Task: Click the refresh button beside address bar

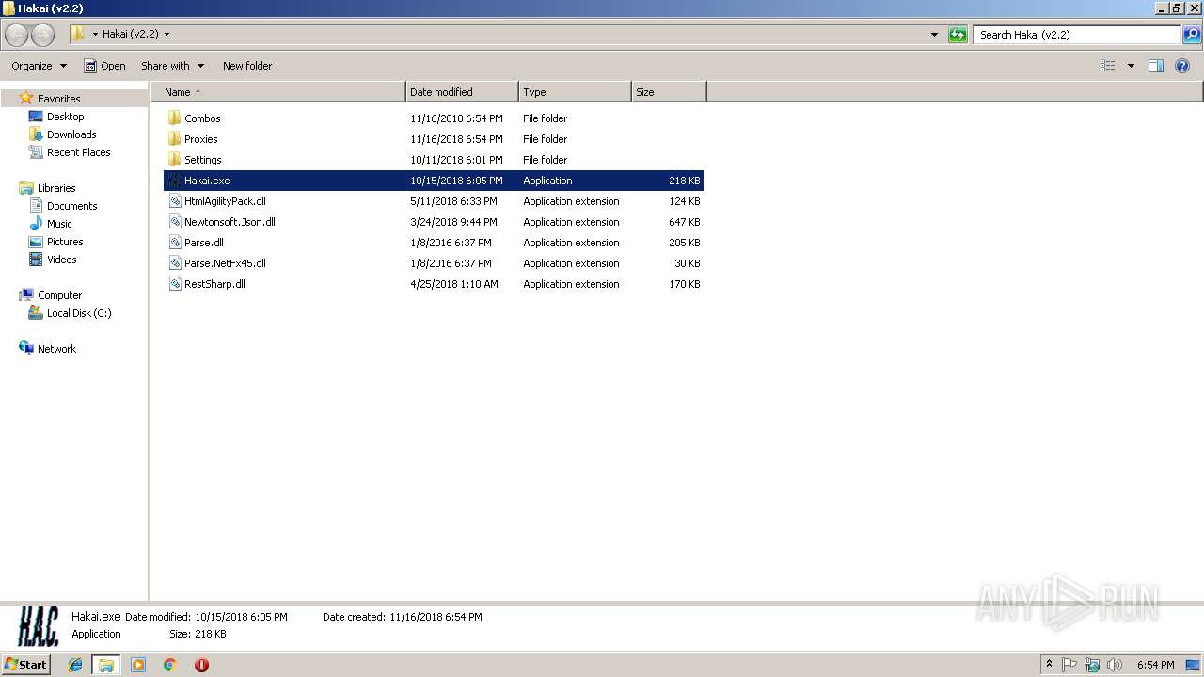Action: point(958,35)
